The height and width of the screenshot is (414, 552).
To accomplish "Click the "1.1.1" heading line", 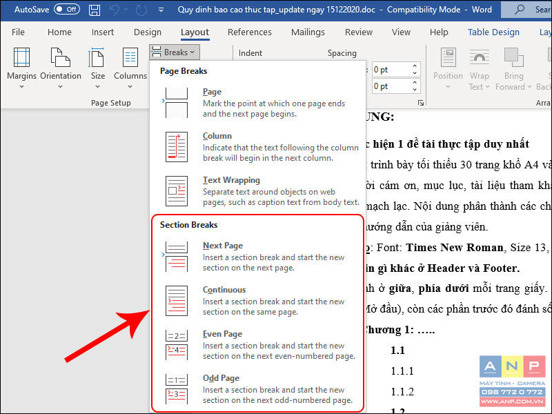I will [x=402, y=371].
